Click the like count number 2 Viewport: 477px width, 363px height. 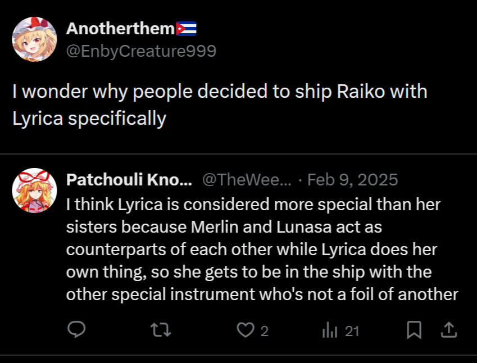coord(265,331)
